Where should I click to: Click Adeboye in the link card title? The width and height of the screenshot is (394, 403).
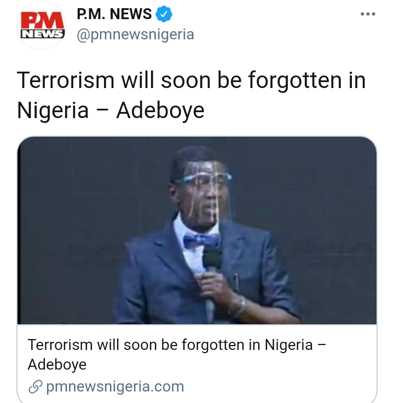tap(57, 364)
